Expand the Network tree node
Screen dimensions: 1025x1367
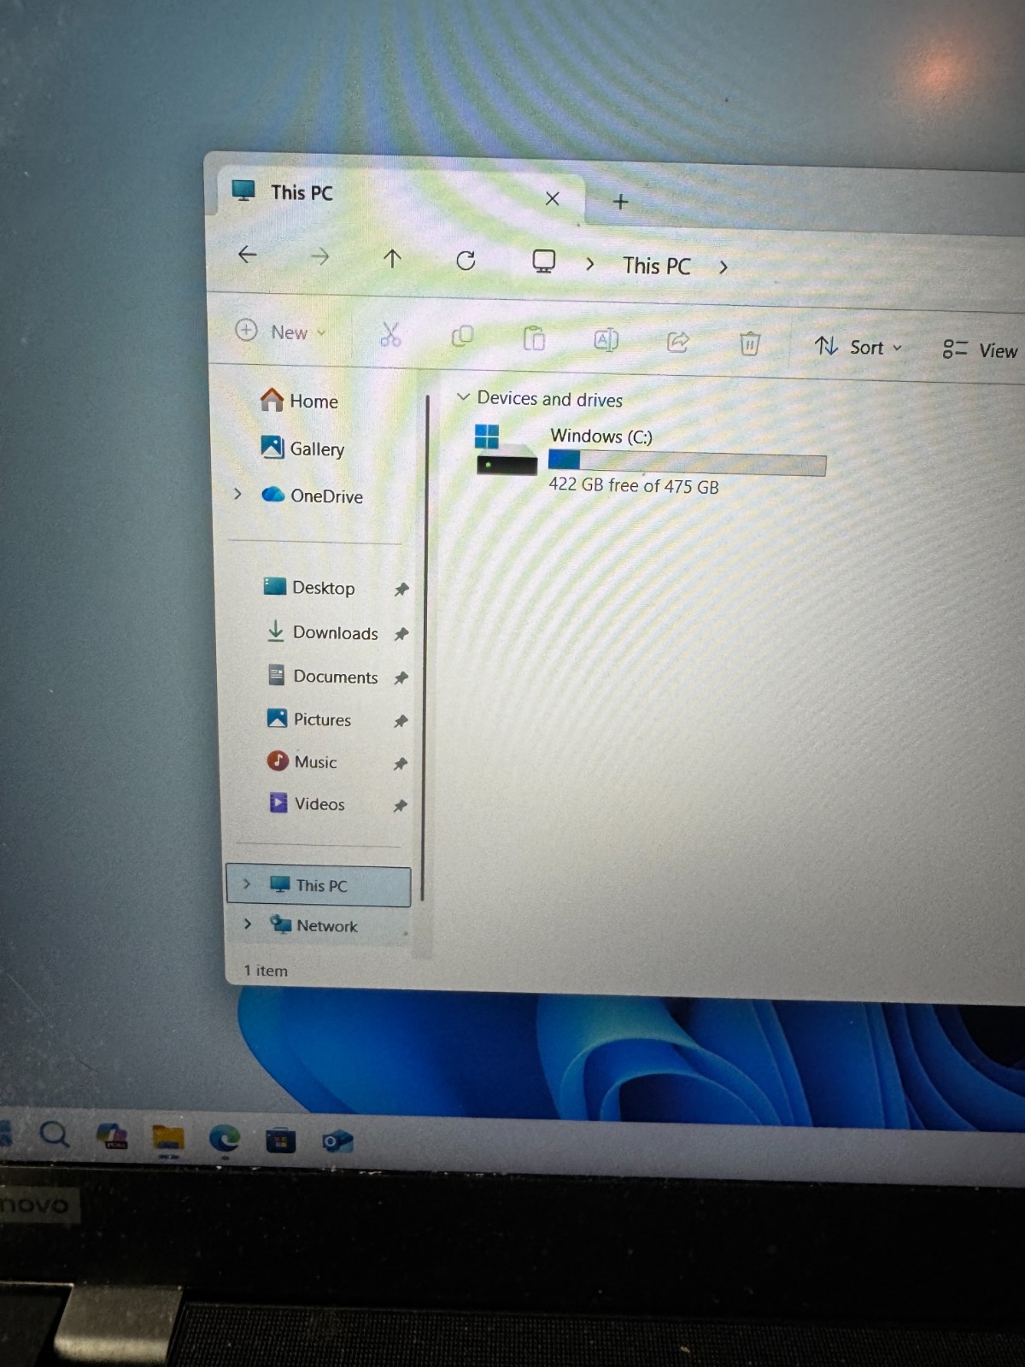[248, 924]
